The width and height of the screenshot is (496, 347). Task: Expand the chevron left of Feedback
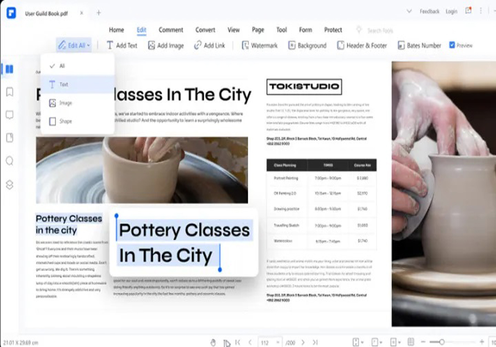409,11
